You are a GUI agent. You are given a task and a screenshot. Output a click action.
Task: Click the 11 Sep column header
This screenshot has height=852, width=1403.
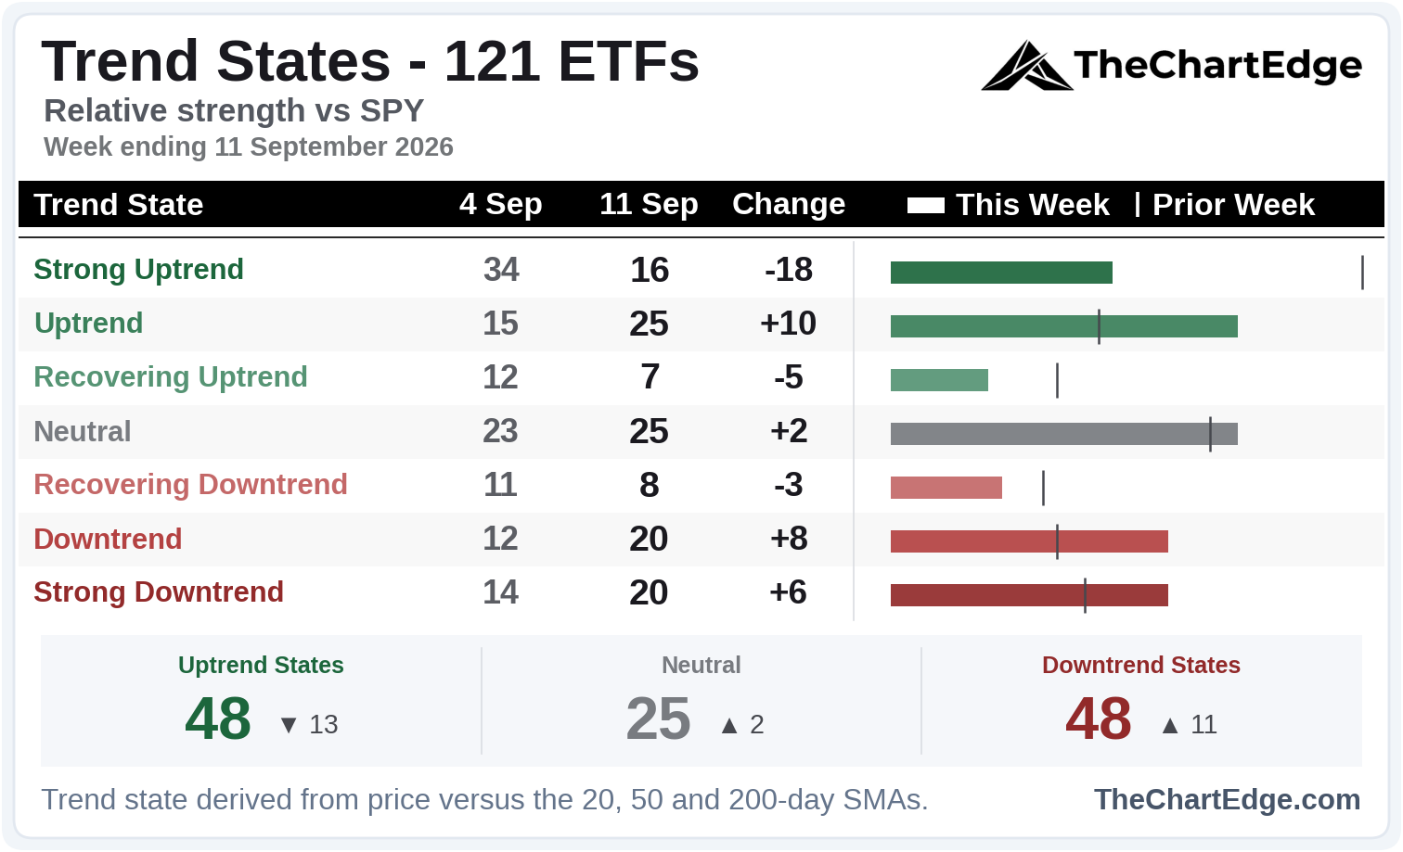click(649, 204)
